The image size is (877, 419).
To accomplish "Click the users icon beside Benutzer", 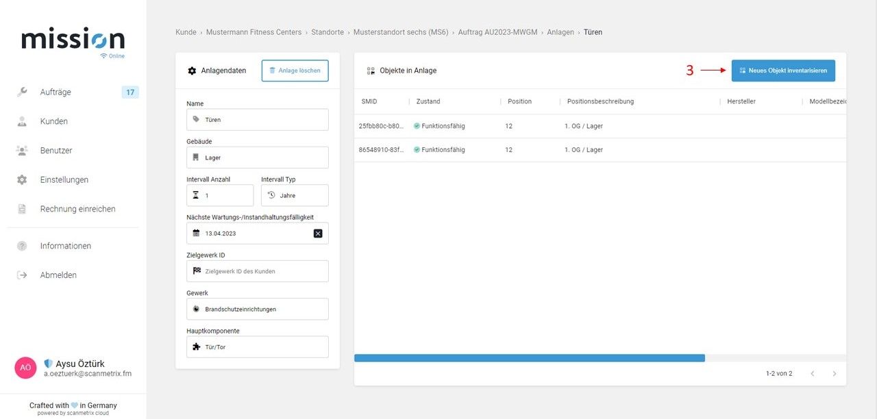I will 22,151.
